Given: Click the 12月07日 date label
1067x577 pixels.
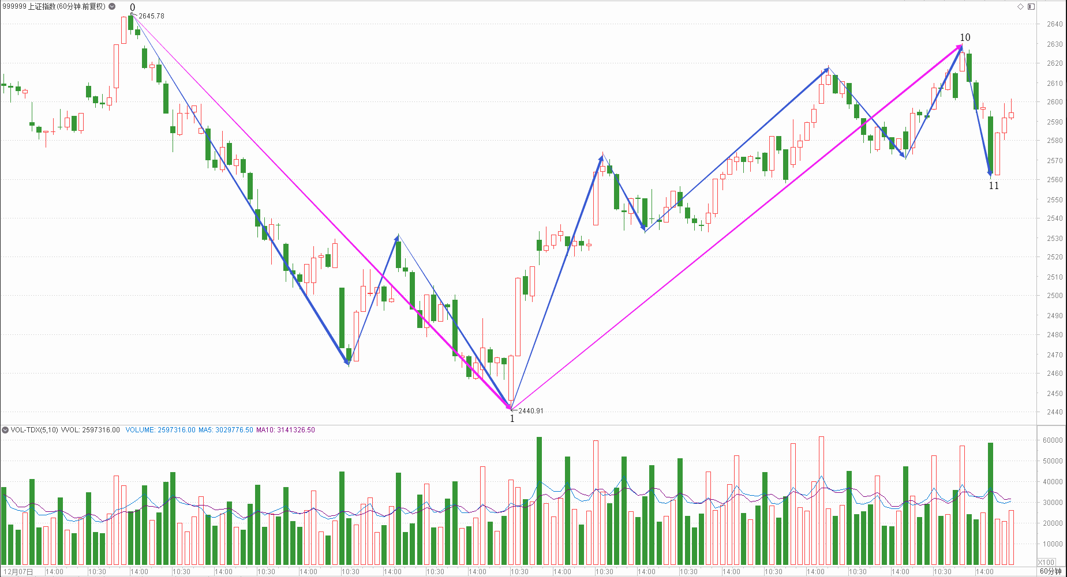Looking at the screenshot, I should click(x=18, y=571).
